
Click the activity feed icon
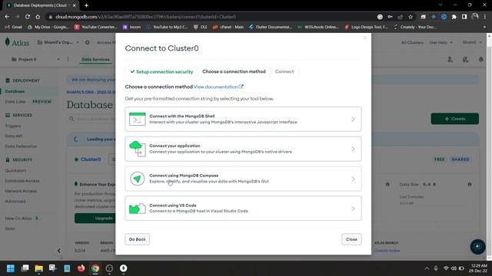point(465,60)
